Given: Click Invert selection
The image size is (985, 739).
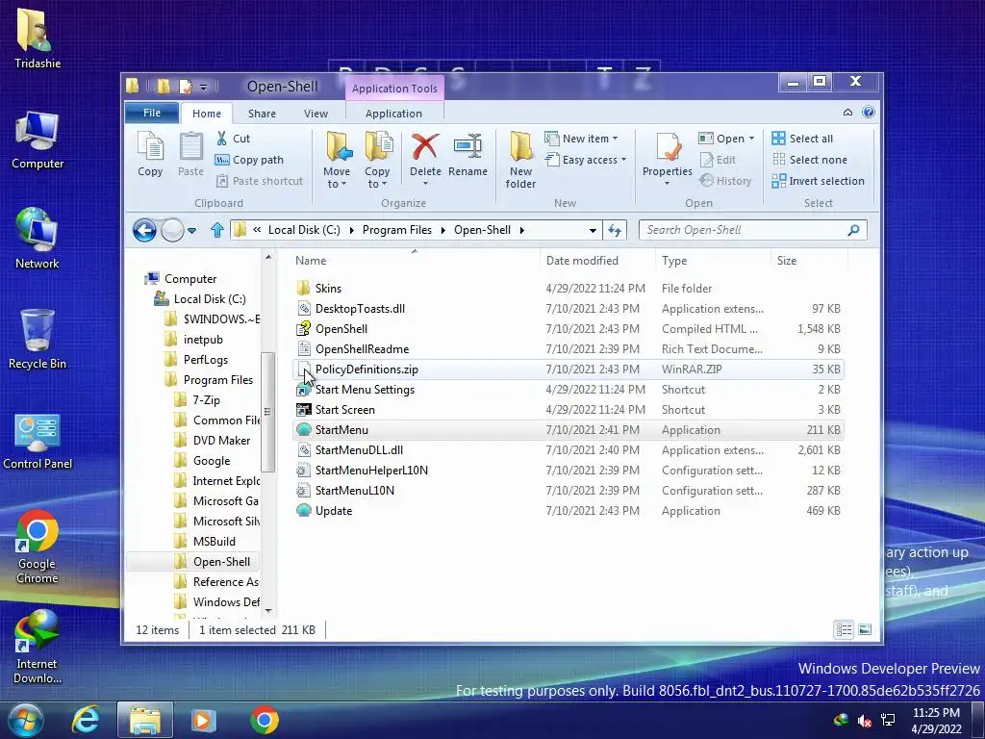Looking at the screenshot, I should tap(819, 181).
